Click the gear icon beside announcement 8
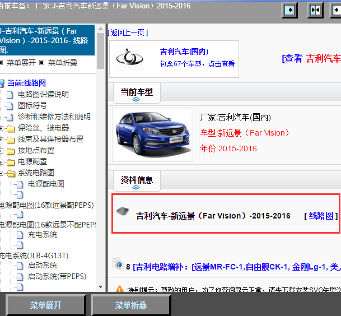Viewport: 341px width, 316px height. [118, 264]
